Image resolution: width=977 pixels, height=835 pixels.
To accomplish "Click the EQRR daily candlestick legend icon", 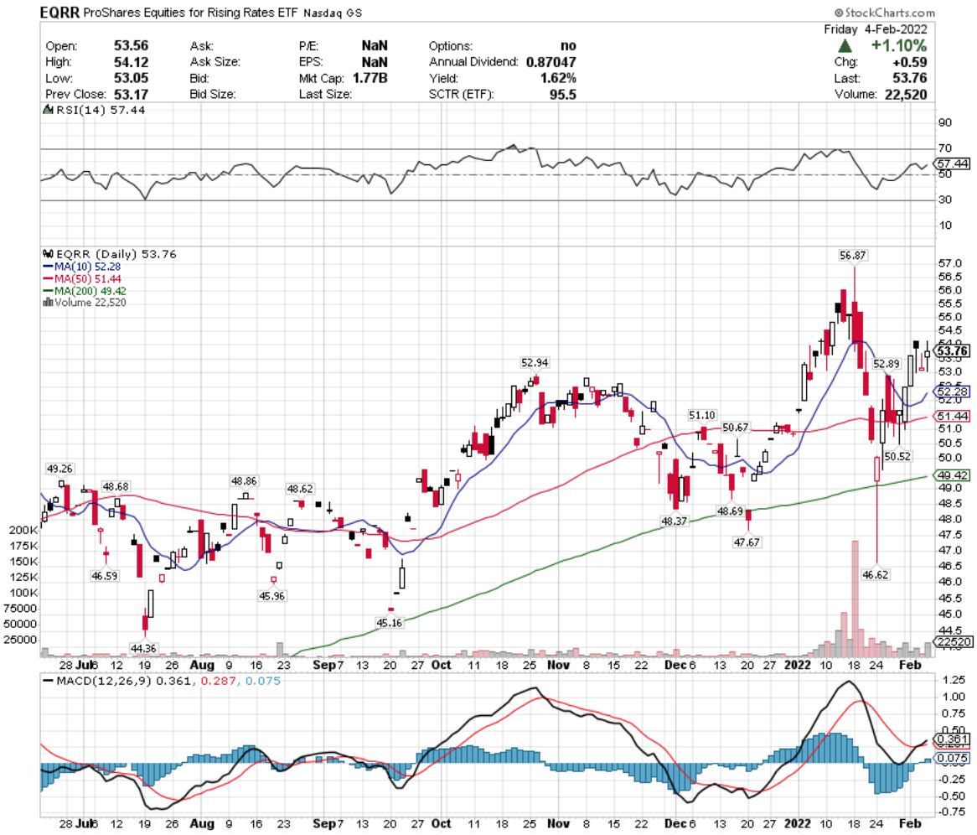I will [x=48, y=254].
